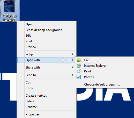
Task: Open the Share with entry
Action: point(47,68)
